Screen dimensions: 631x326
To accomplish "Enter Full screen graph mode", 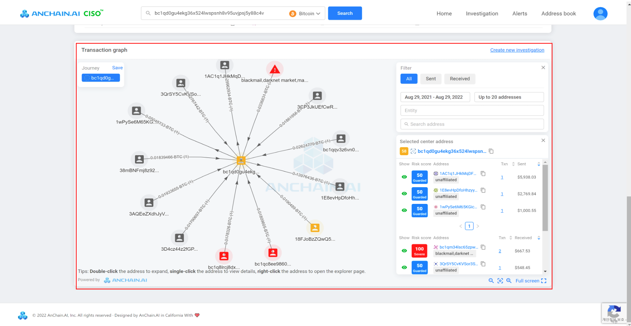I will coord(531,281).
